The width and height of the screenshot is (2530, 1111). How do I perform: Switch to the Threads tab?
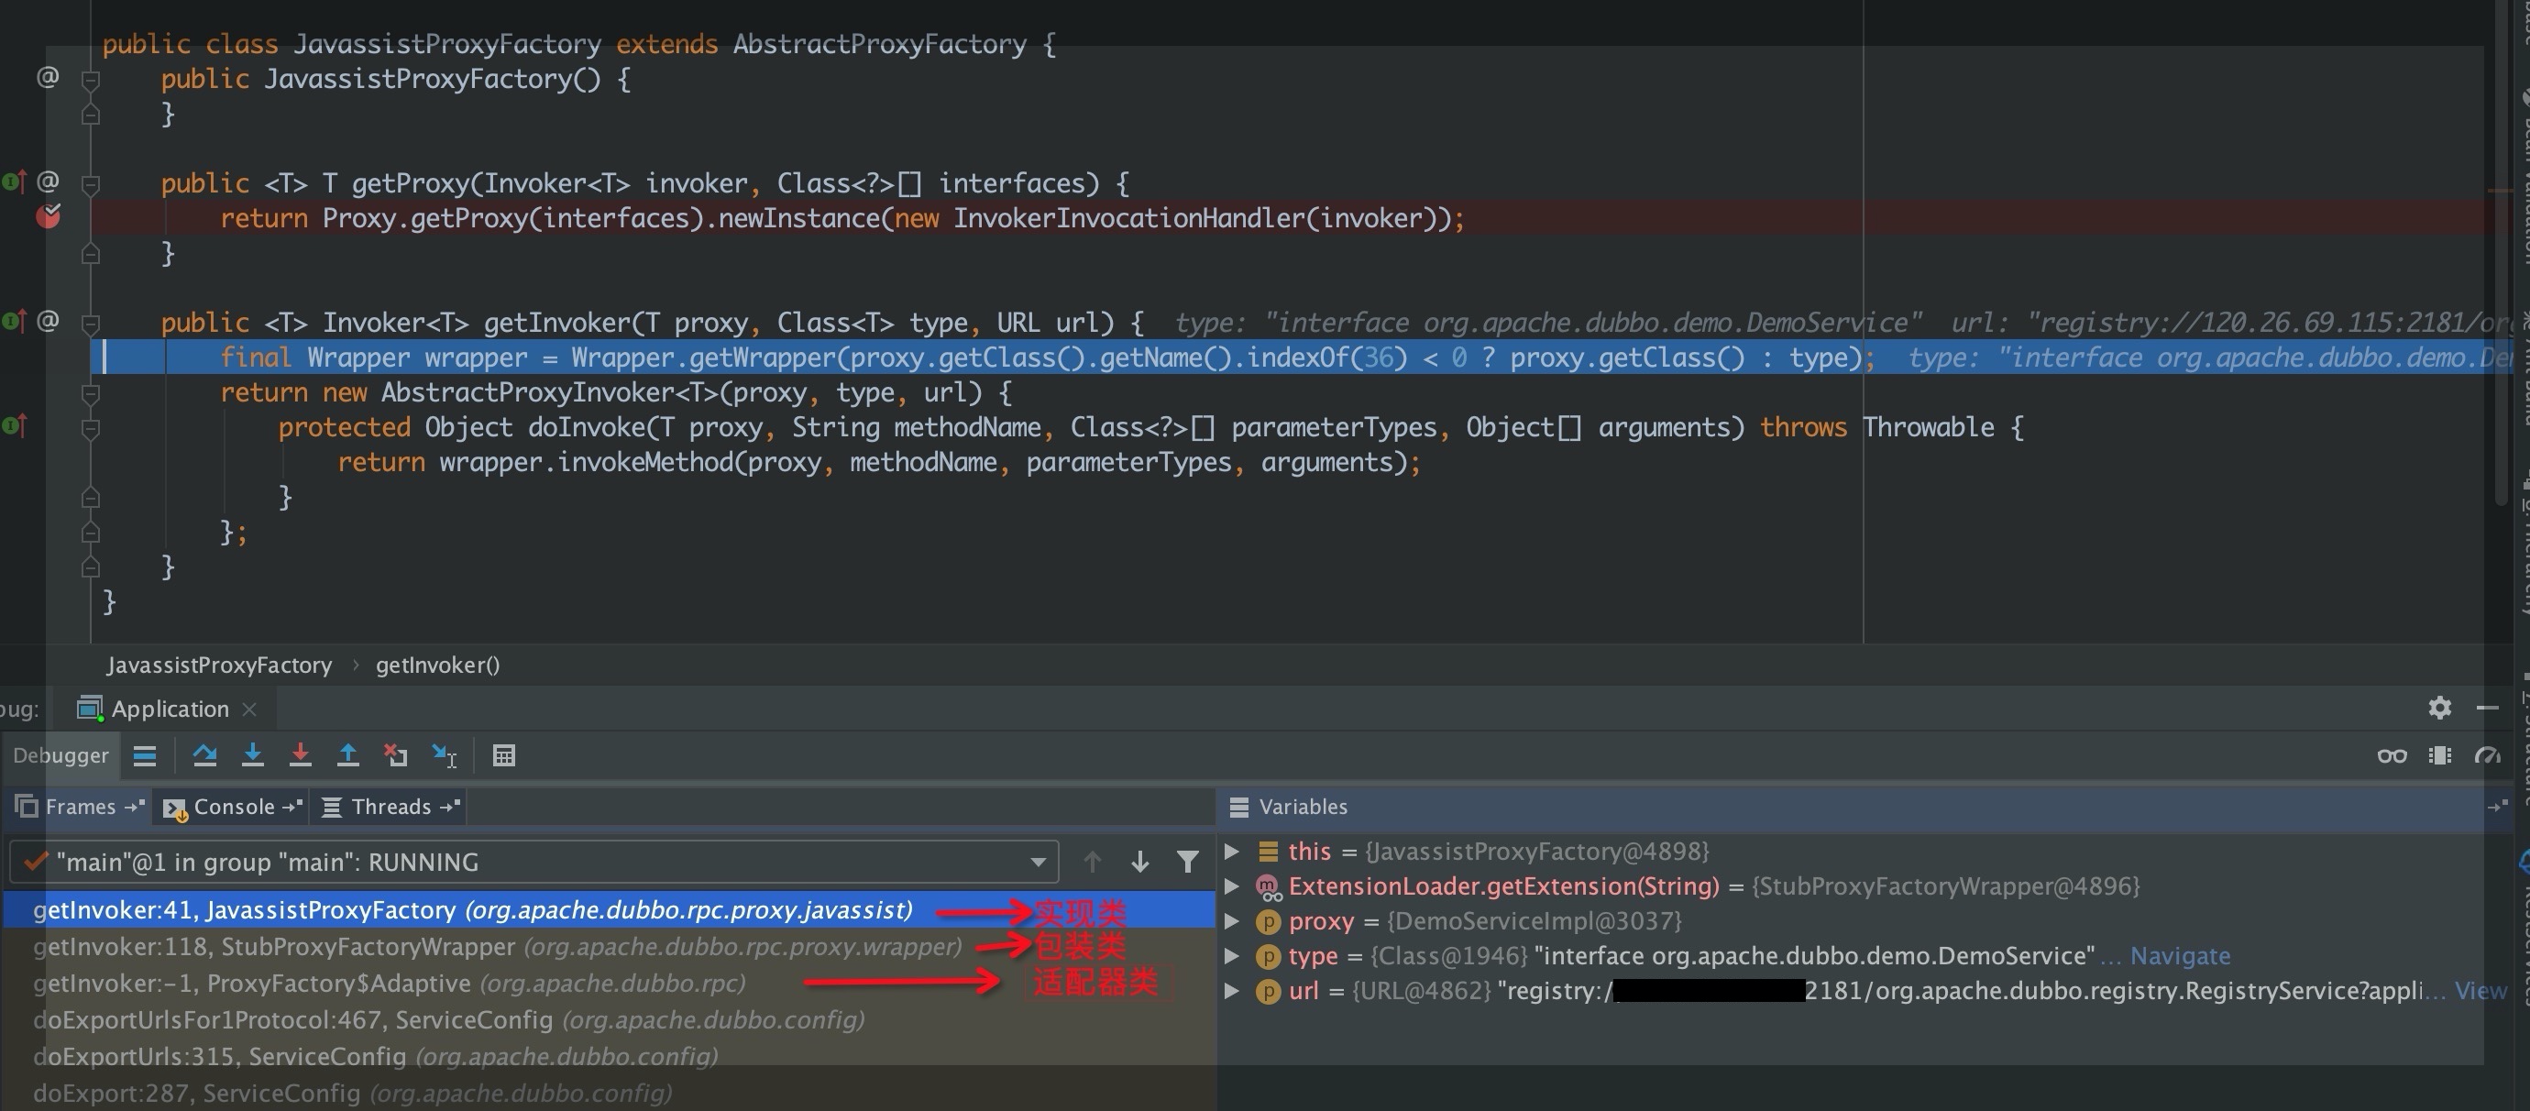coord(390,807)
